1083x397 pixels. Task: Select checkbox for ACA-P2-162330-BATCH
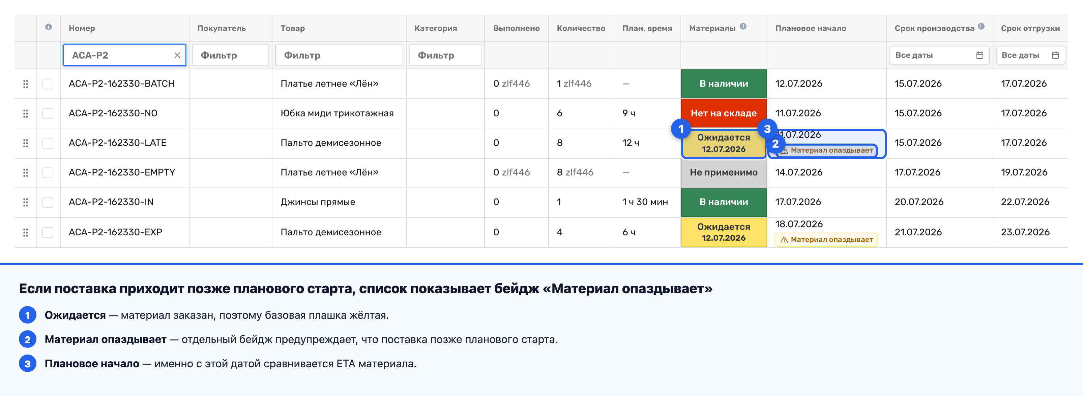(x=48, y=84)
